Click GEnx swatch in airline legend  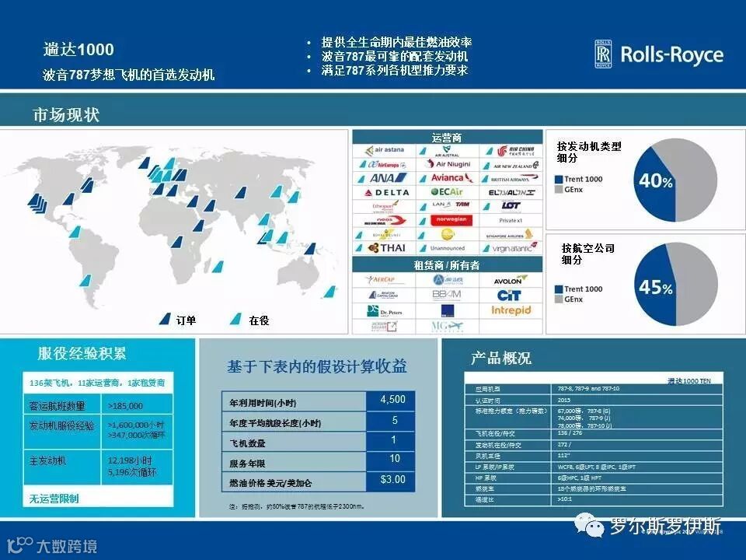pos(559,299)
